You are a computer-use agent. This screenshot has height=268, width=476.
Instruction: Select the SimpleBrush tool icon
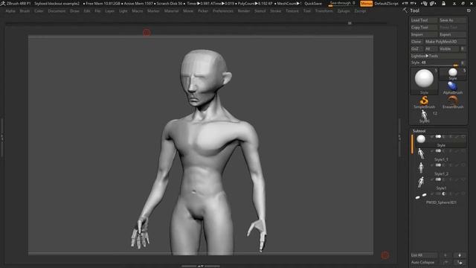(x=424, y=100)
